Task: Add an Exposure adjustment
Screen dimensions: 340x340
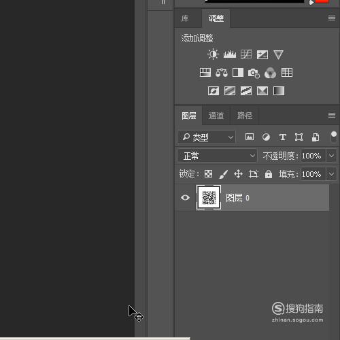Action: click(x=262, y=54)
